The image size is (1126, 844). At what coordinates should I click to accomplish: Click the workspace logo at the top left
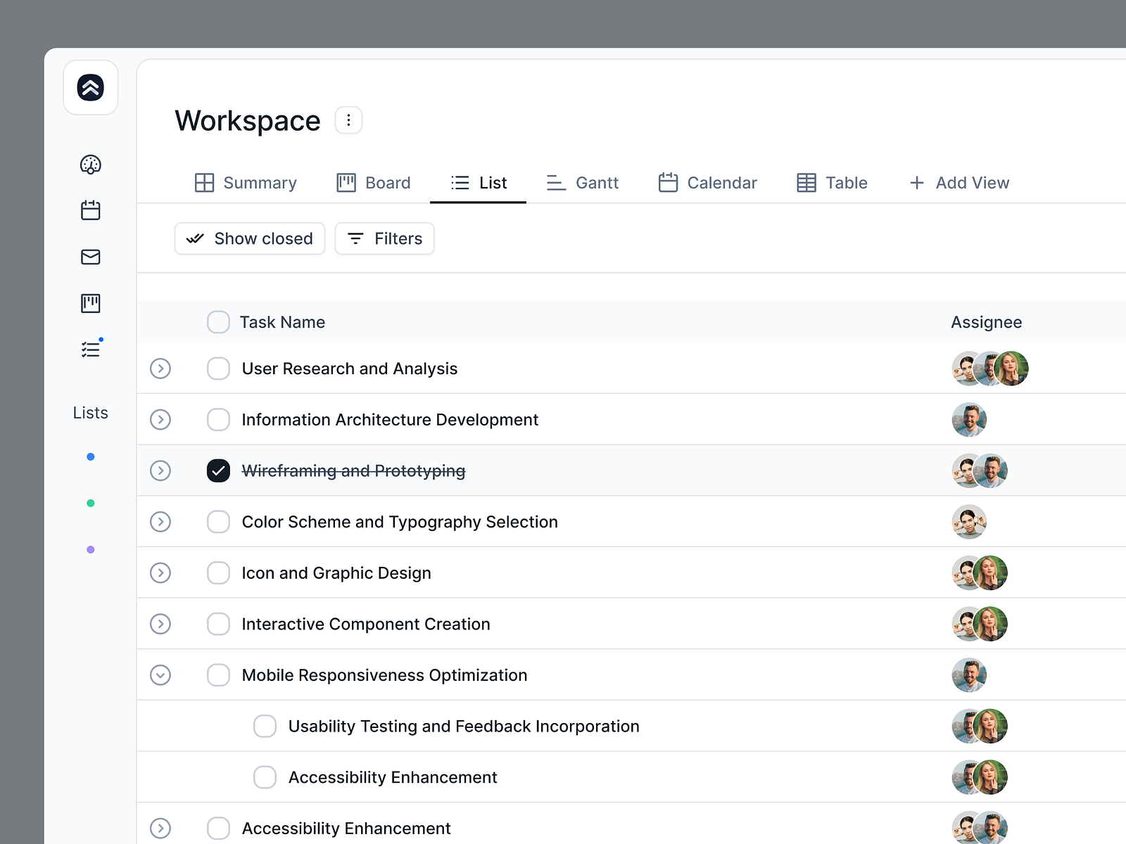point(90,87)
